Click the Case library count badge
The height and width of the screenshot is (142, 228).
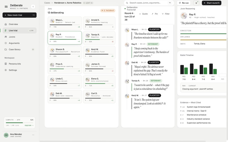click(33, 49)
